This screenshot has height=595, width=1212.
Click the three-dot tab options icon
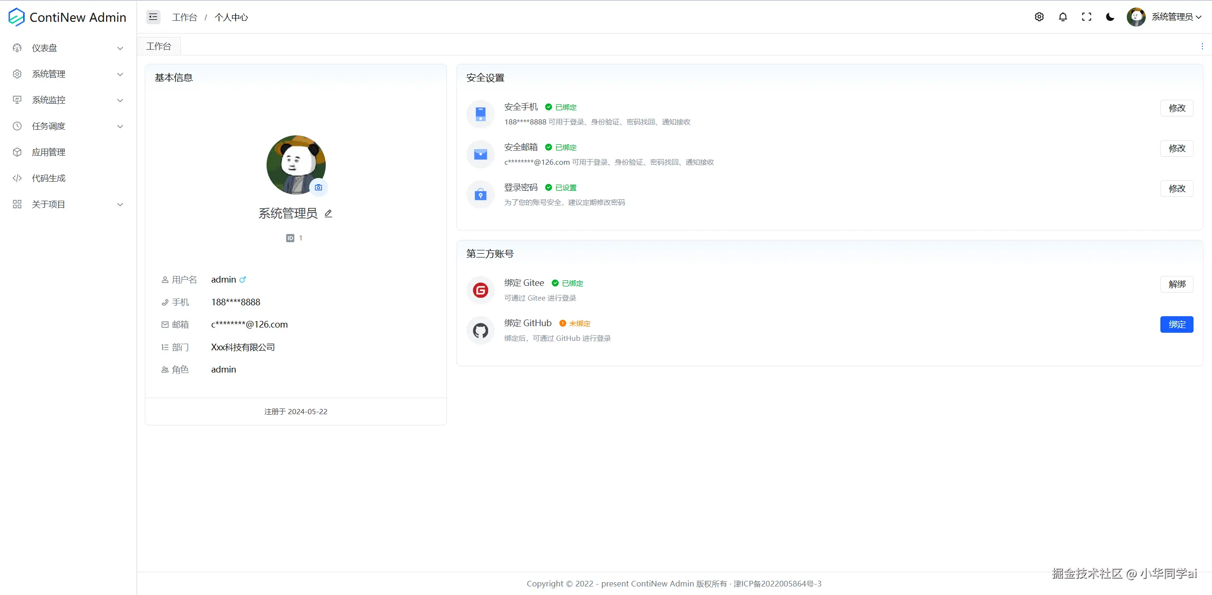(1202, 46)
